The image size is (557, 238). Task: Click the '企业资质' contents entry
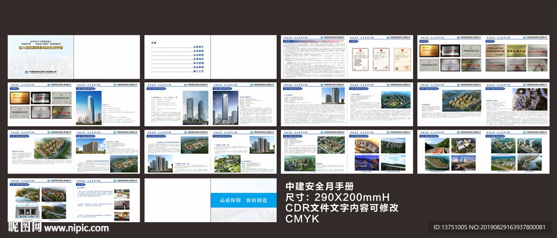point(198,51)
